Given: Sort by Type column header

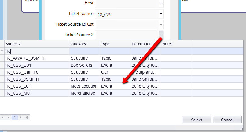Looking at the screenshot, I should pos(115,44).
